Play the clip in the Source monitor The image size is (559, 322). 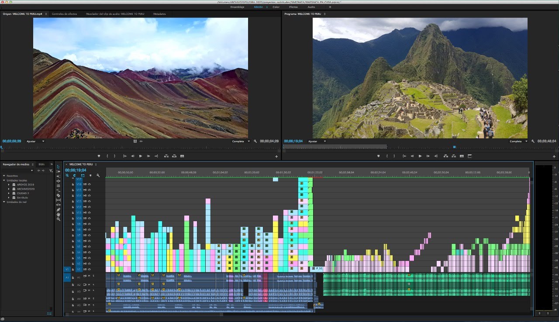pyautogui.click(x=141, y=156)
